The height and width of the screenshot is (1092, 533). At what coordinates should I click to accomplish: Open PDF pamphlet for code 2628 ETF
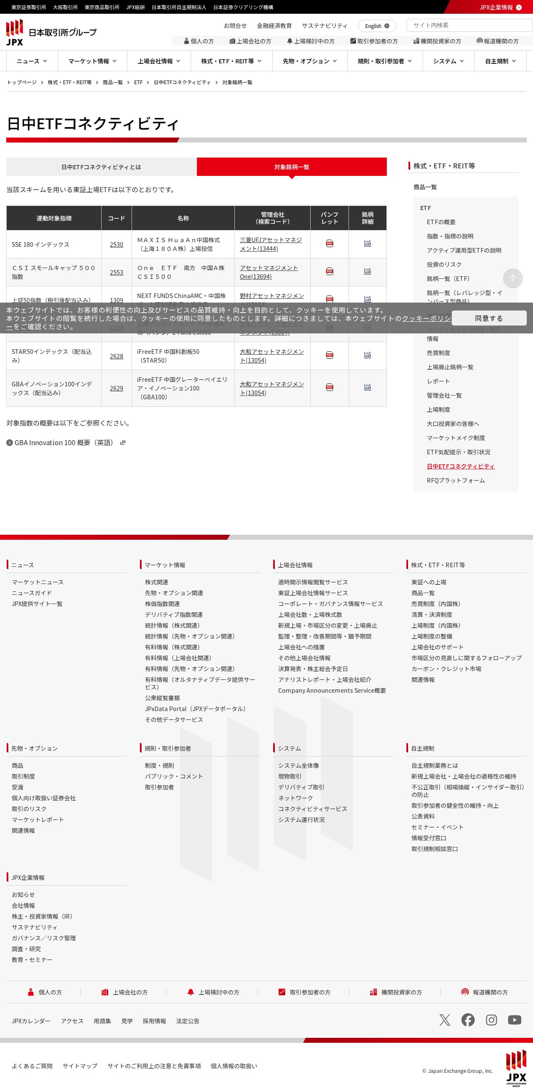pyautogui.click(x=329, y=355)
